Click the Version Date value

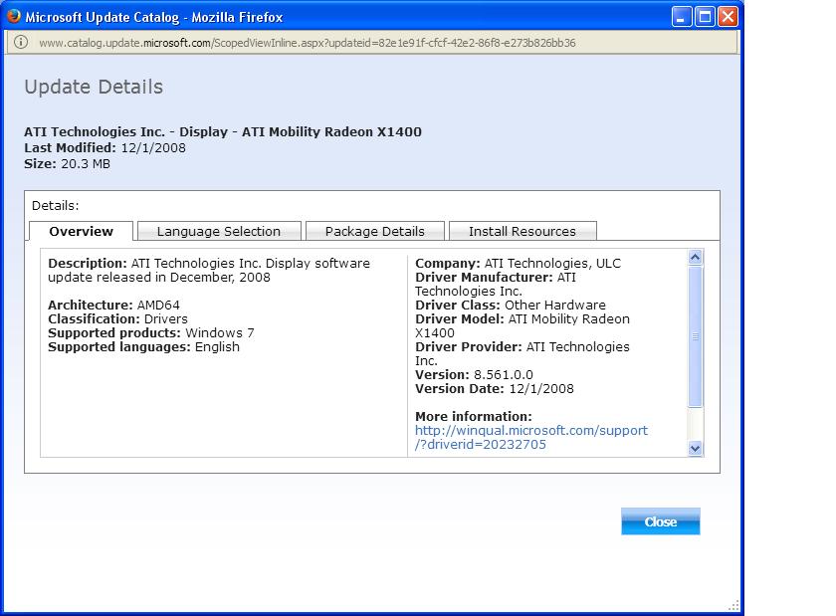point(541,388)
